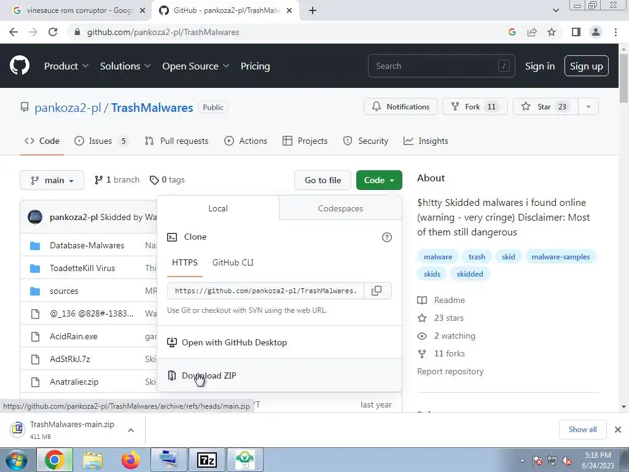629x472 pixels.
Task: Open AcidRain.exe file
Action: coord(74,336)
